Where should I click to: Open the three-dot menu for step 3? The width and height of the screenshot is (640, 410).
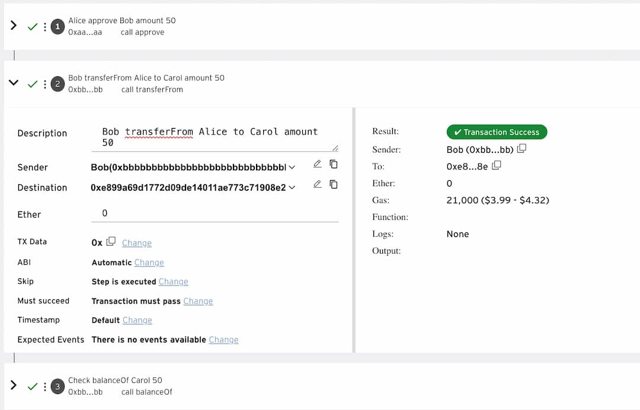[45, 386]
